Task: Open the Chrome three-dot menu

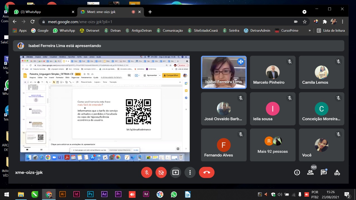Action: [343, 22]
